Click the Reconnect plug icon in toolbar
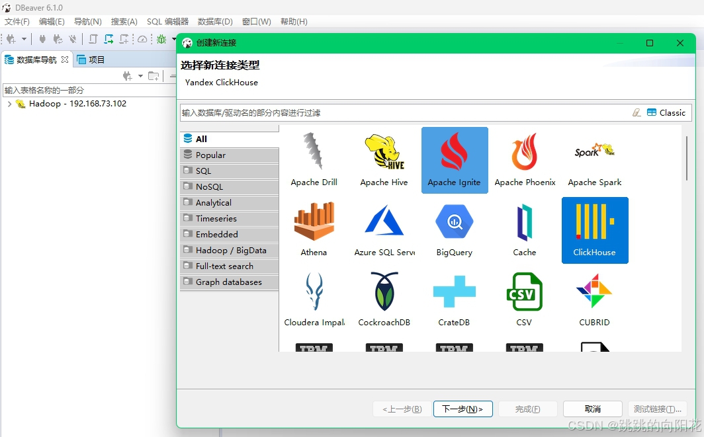Viewport: 704px width, 437px height. click(58, 40)
